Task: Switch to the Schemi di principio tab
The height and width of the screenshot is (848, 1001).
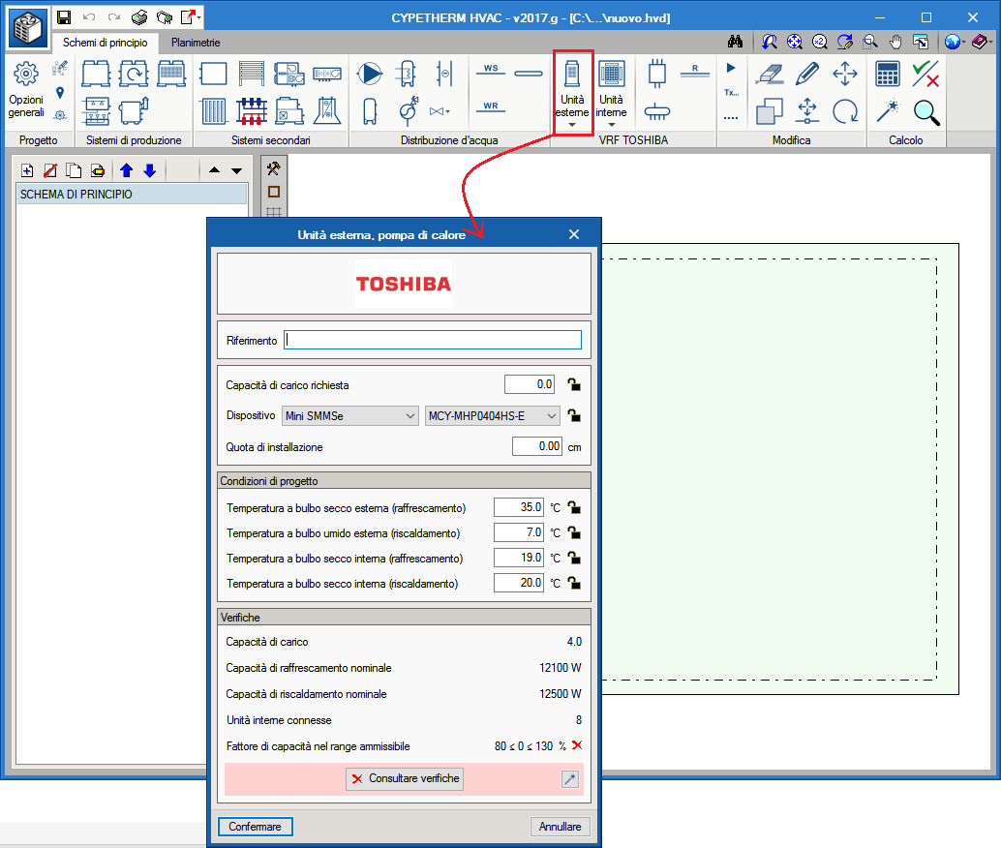Action: 105,43
